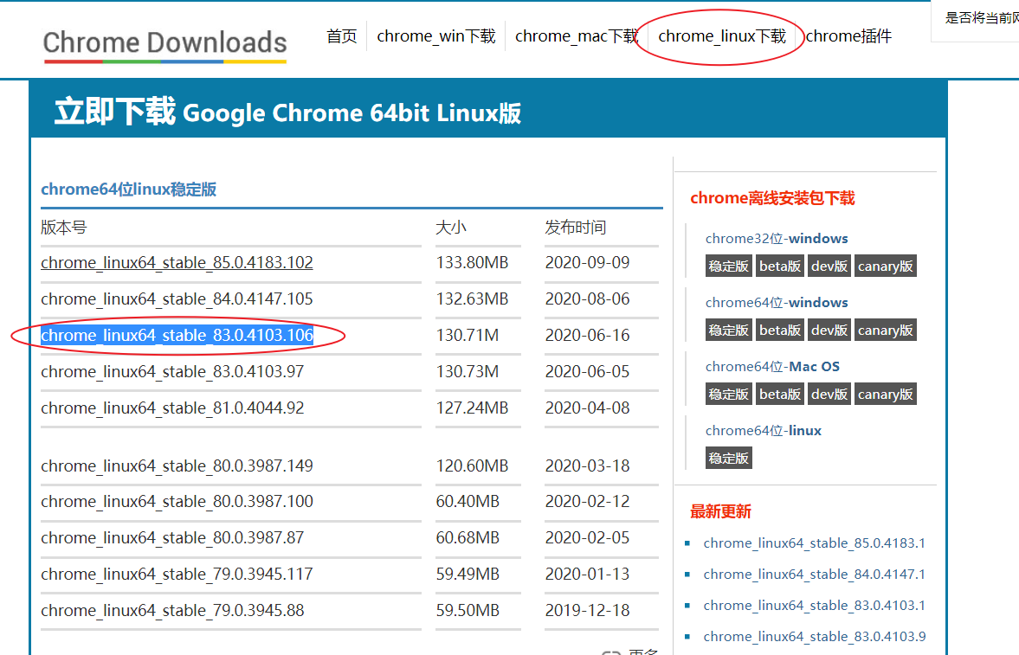The width and height of the screenshot is (1019, 655).
Task: Click beta版 button under chrome64位-Mac OS
Action: [x=780, y=394]
